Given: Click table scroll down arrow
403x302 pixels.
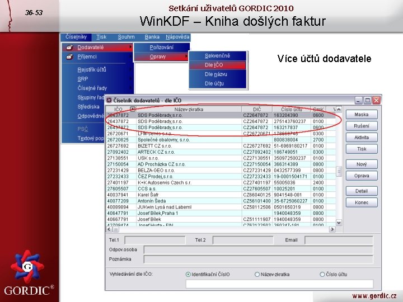Looking at the screenshot, I should point(339,223).
